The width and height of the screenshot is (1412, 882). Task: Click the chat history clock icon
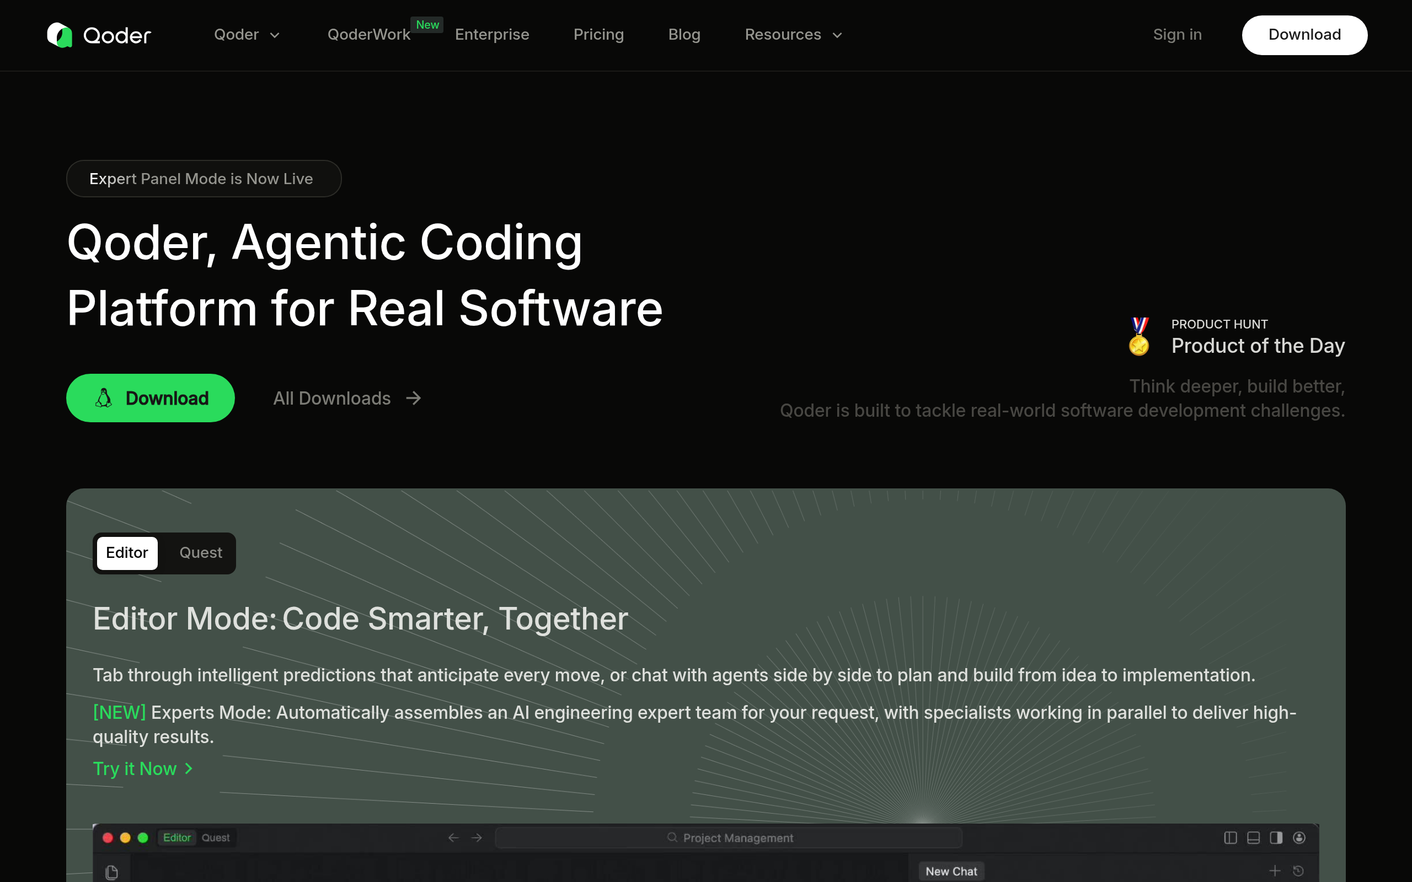tap(1298, 871)
